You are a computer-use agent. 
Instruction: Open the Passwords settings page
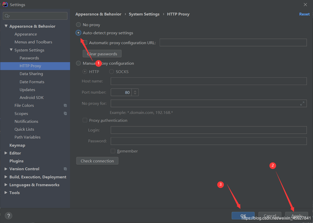pyautogui.click(x=29, y=58)
